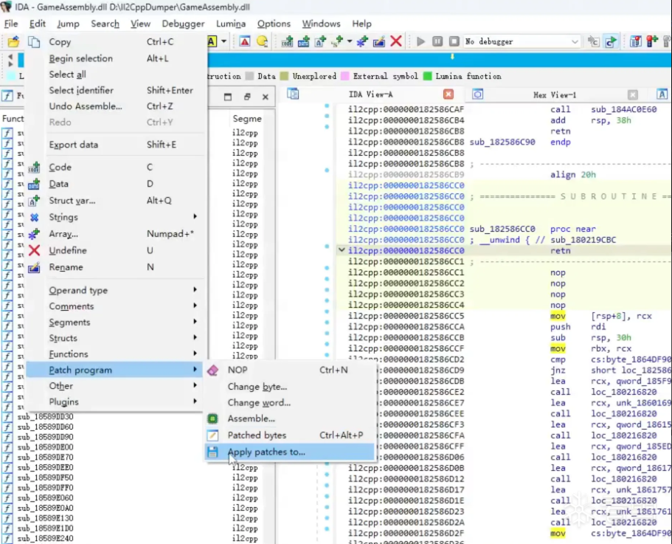Click the NOP patch menu icon
The width and height of the screenshot is (672, 544).
[x=213, y=370]
